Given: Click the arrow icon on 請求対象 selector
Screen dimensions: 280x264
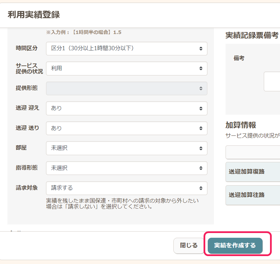Looking at the screenshot, I should tap(201, 188).
